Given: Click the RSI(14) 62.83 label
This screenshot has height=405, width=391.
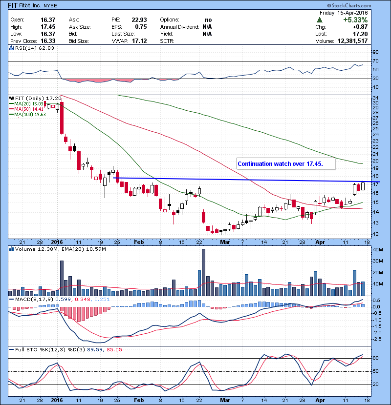Looking at the screenshot, I should point(34,48).
